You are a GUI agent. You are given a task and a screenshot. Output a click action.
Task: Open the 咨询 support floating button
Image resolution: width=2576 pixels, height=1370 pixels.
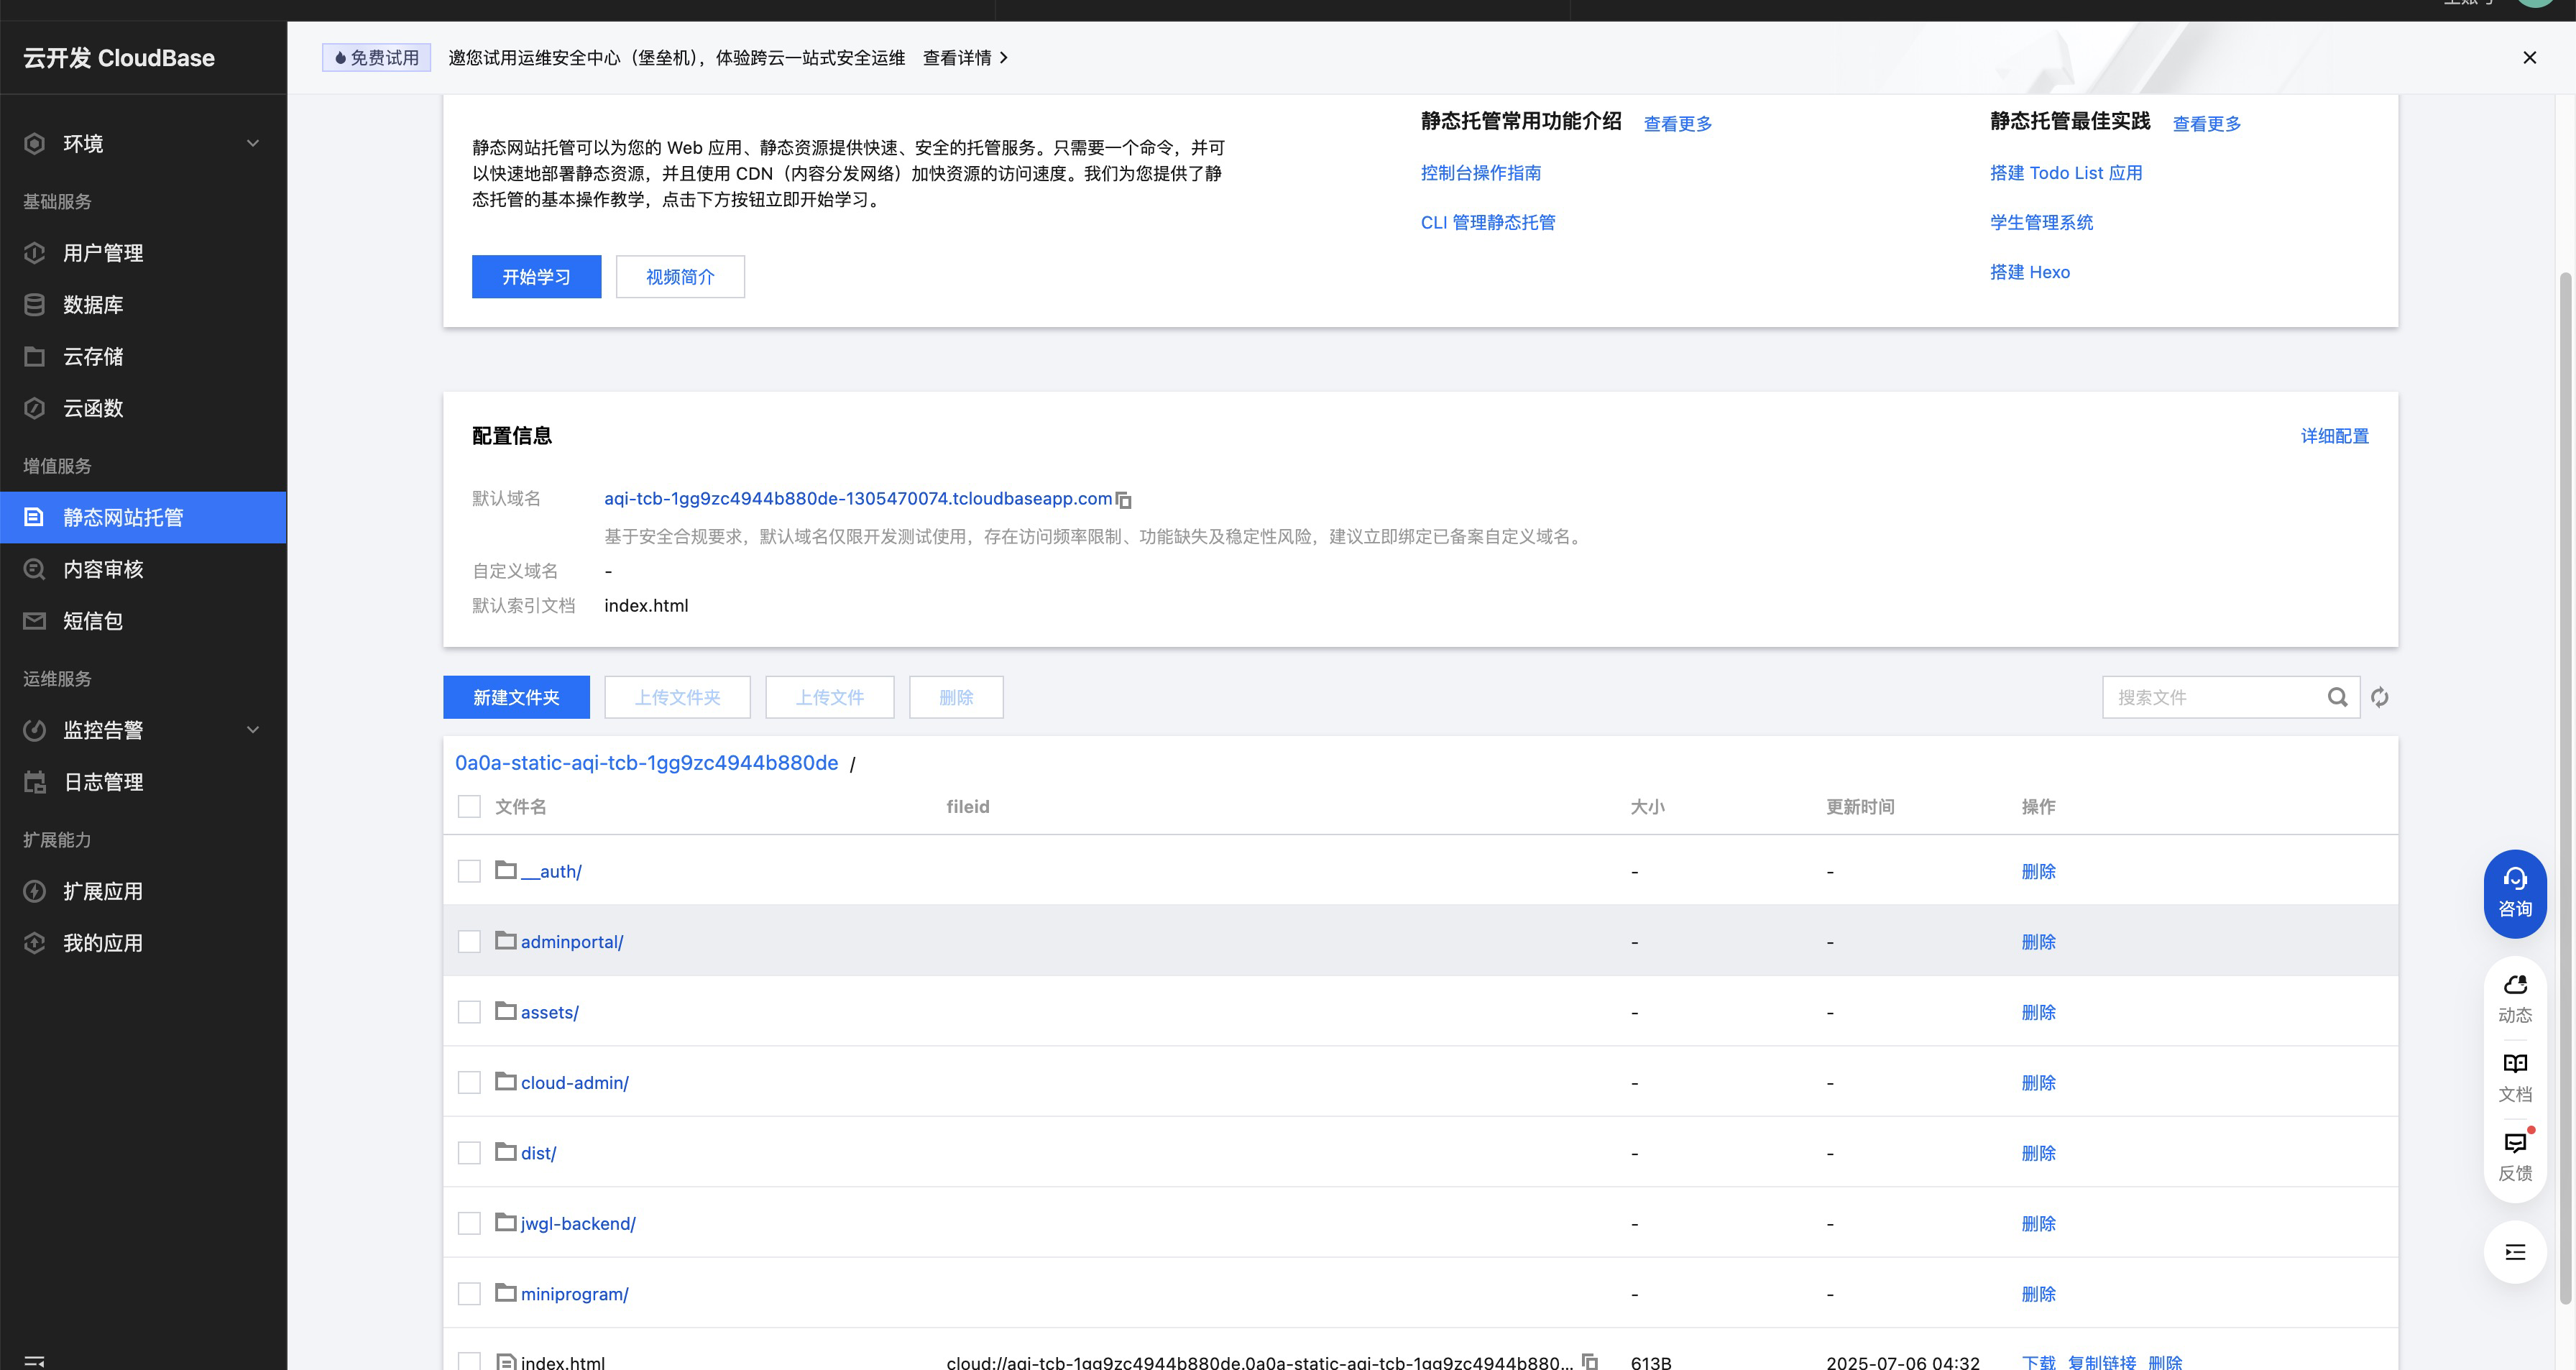coord(2515,893)
